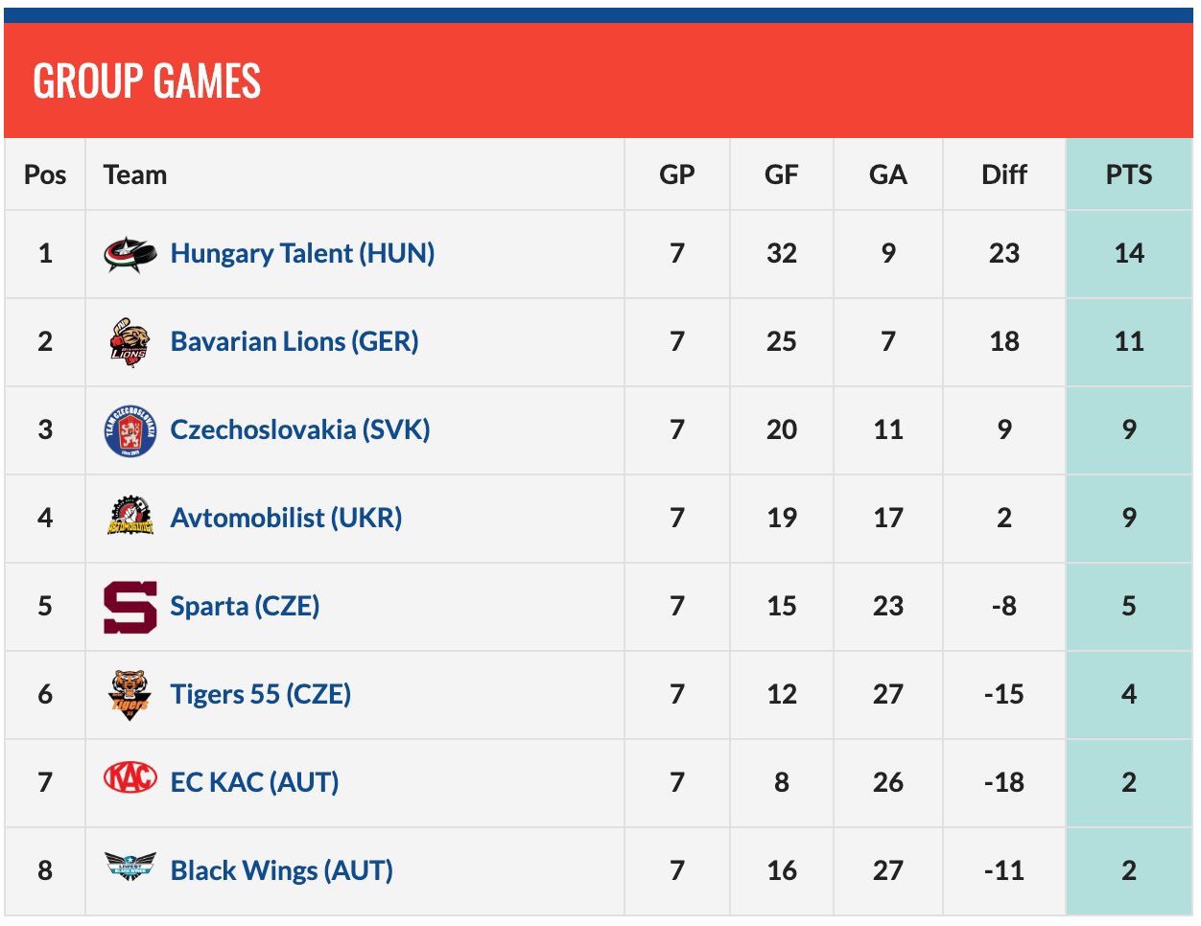Click the Hungary Talent team logo
Image resolution: width=1201 pixels, height=926 pixels.
tap(130, 254)
